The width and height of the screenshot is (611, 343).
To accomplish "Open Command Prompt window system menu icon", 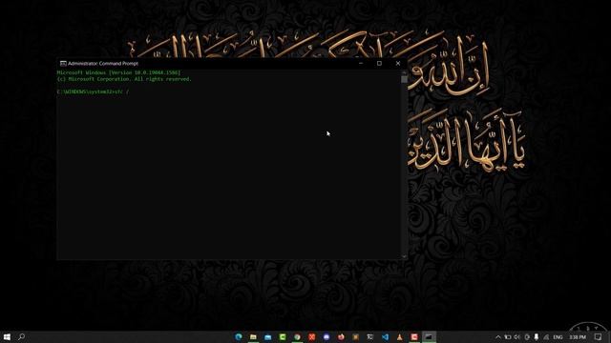I will [x=63, y=64].
